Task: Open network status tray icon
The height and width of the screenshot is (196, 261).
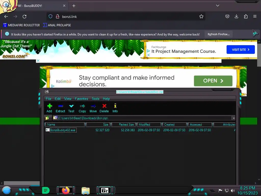Action: (x=227, y=190)
